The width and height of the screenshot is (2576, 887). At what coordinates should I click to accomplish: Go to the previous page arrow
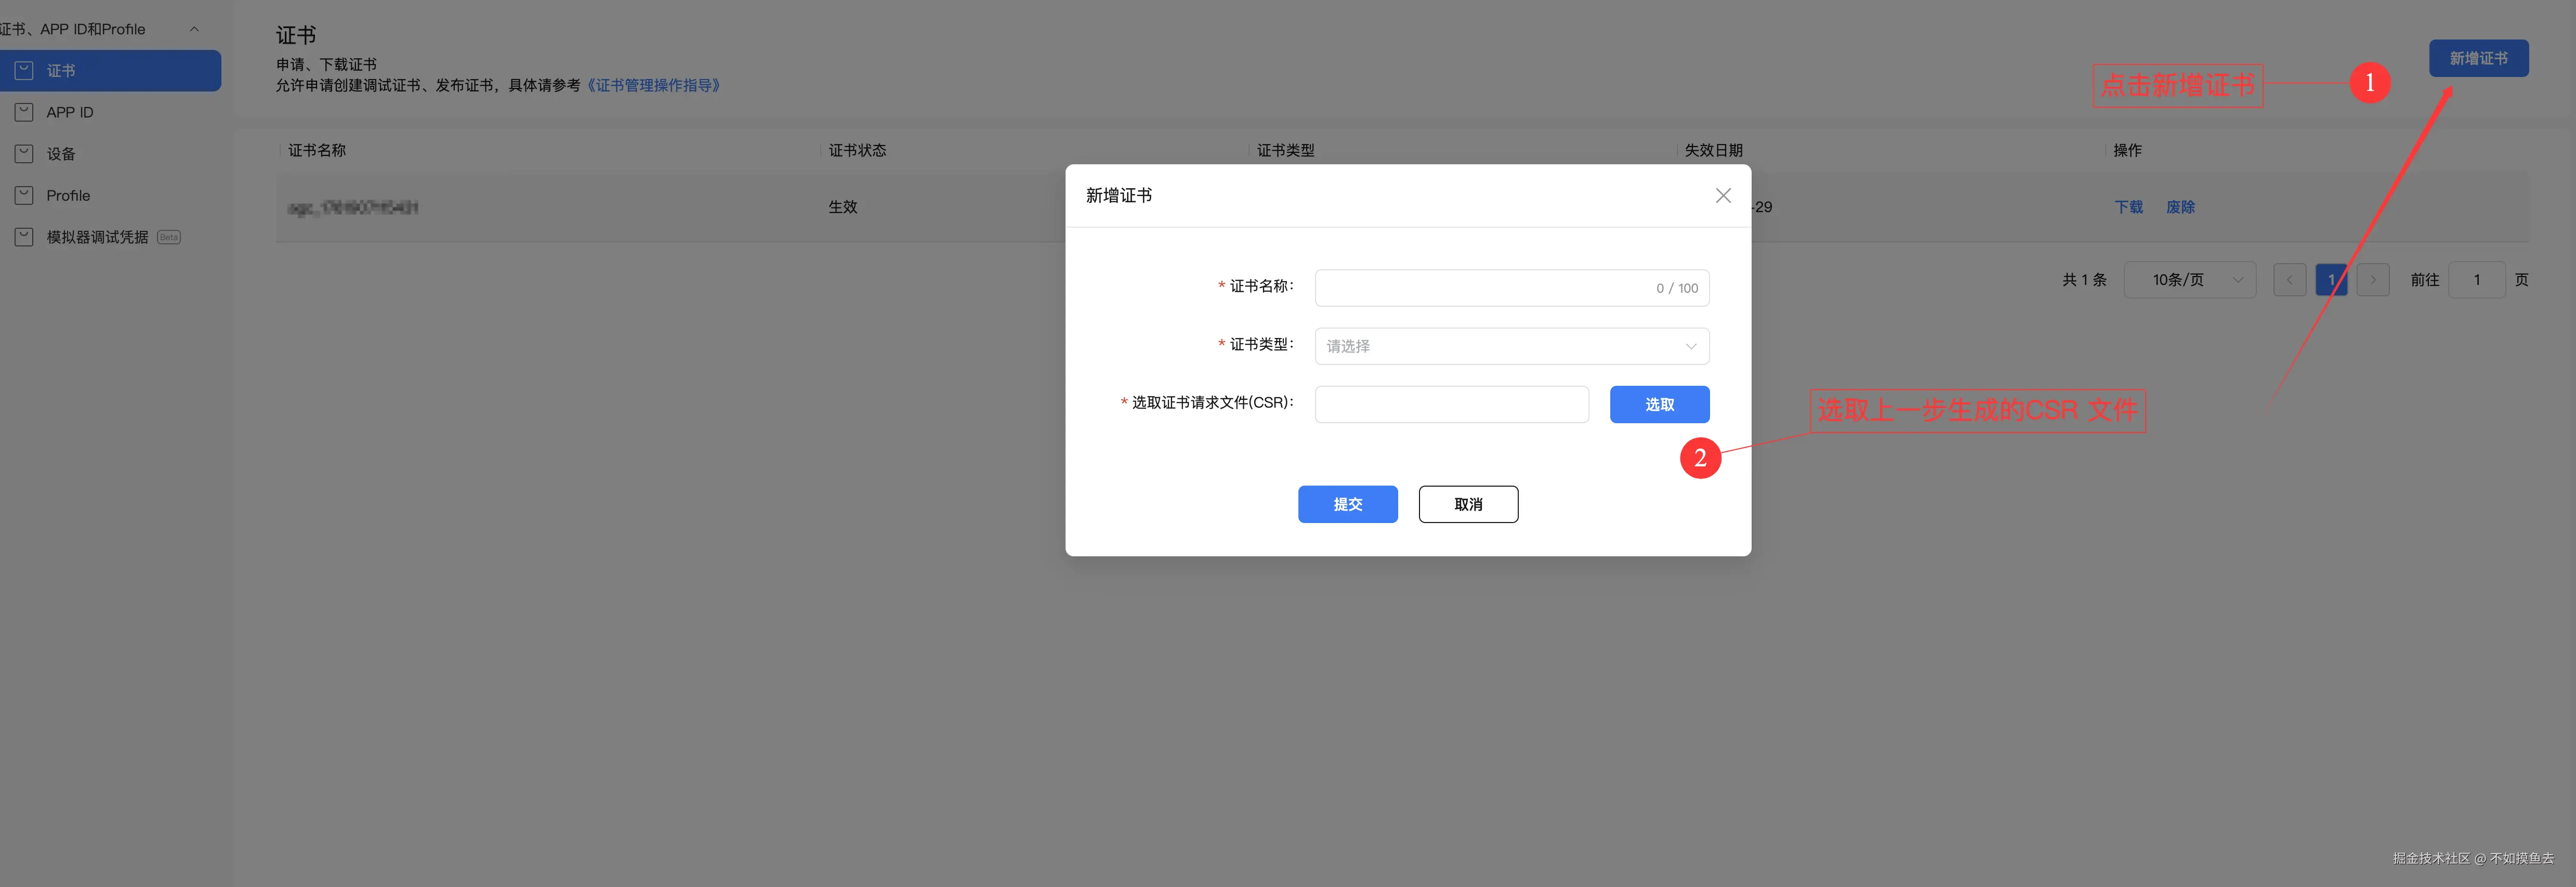pyautogui.click(x=2289, y=280)
